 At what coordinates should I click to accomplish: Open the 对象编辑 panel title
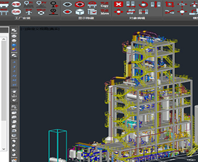[x=137, y=18]
